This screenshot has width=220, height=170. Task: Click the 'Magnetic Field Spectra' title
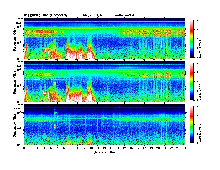46,15
